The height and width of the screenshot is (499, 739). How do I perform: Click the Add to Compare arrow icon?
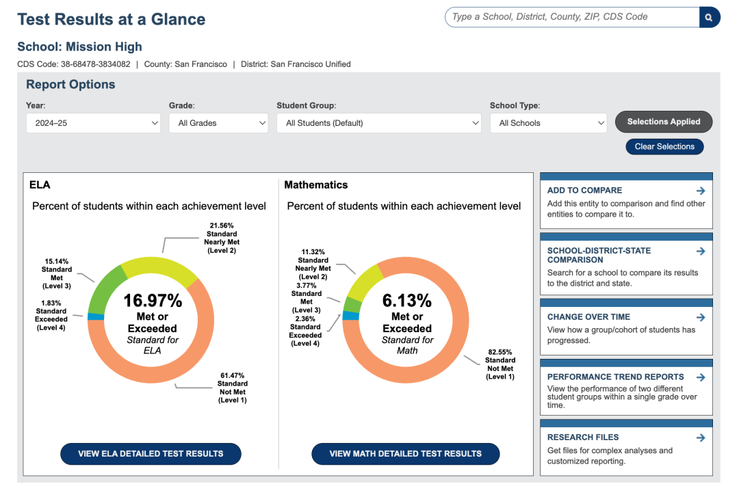pos(701,191)
